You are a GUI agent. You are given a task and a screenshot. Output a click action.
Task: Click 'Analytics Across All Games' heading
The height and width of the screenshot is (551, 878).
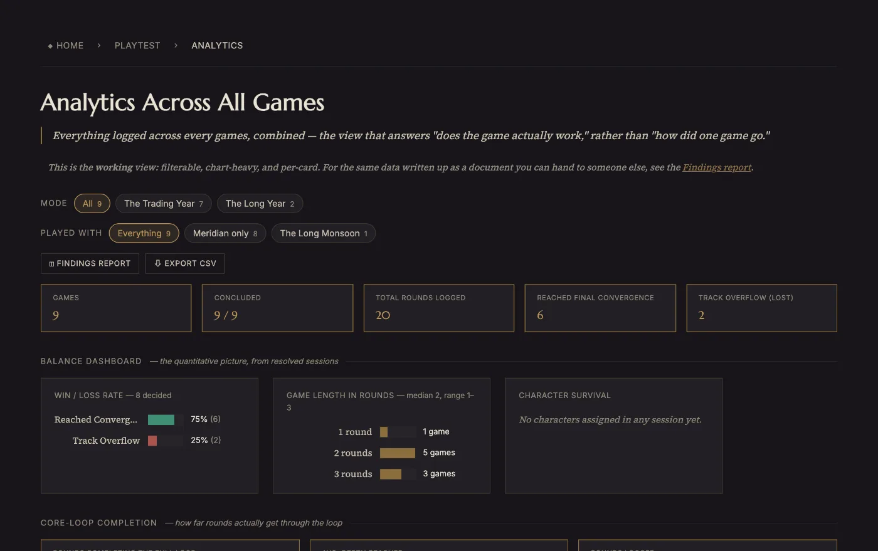click(x=182, y=102)
